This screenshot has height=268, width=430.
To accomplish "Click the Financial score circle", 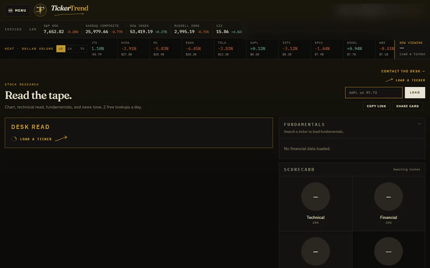I will click(x=388, y=197).
